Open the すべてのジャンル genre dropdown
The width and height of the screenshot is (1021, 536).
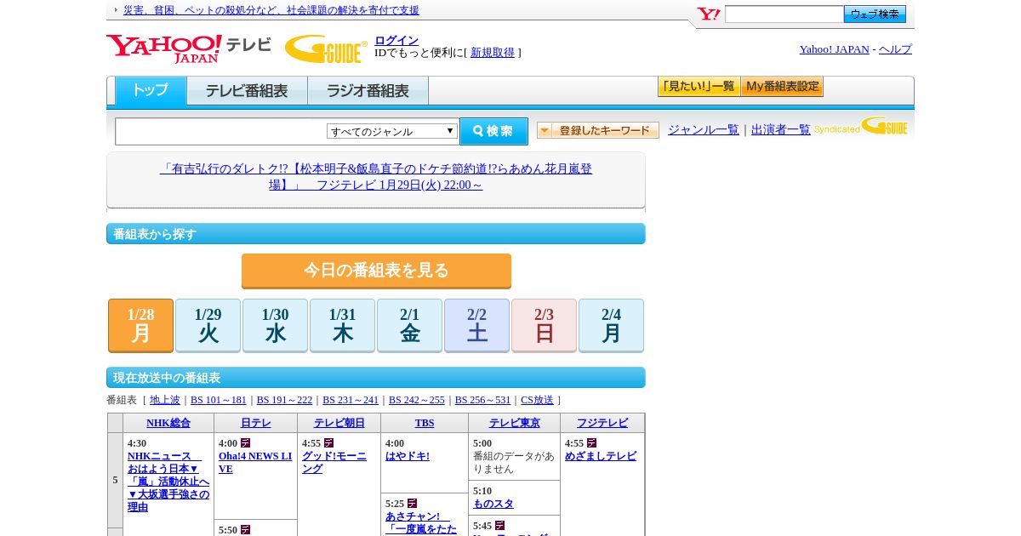391,131
